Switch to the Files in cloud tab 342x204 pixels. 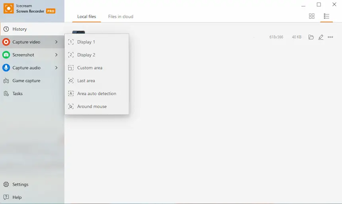click(120, 17)
